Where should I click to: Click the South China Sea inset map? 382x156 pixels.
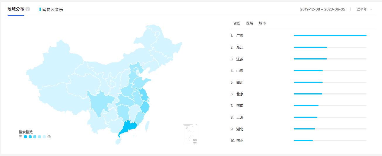(190, 134)
